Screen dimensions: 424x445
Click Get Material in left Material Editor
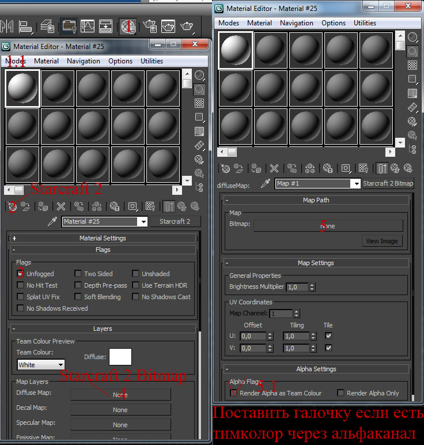pos(12,206)
